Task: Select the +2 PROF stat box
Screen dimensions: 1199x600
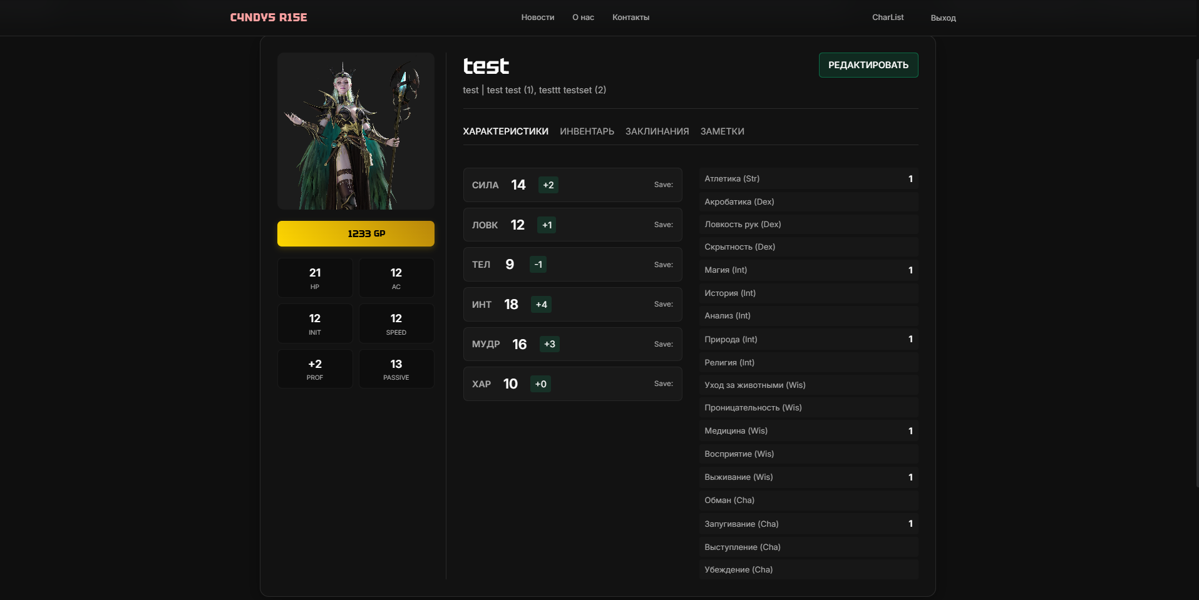Action: click(315, 369)
